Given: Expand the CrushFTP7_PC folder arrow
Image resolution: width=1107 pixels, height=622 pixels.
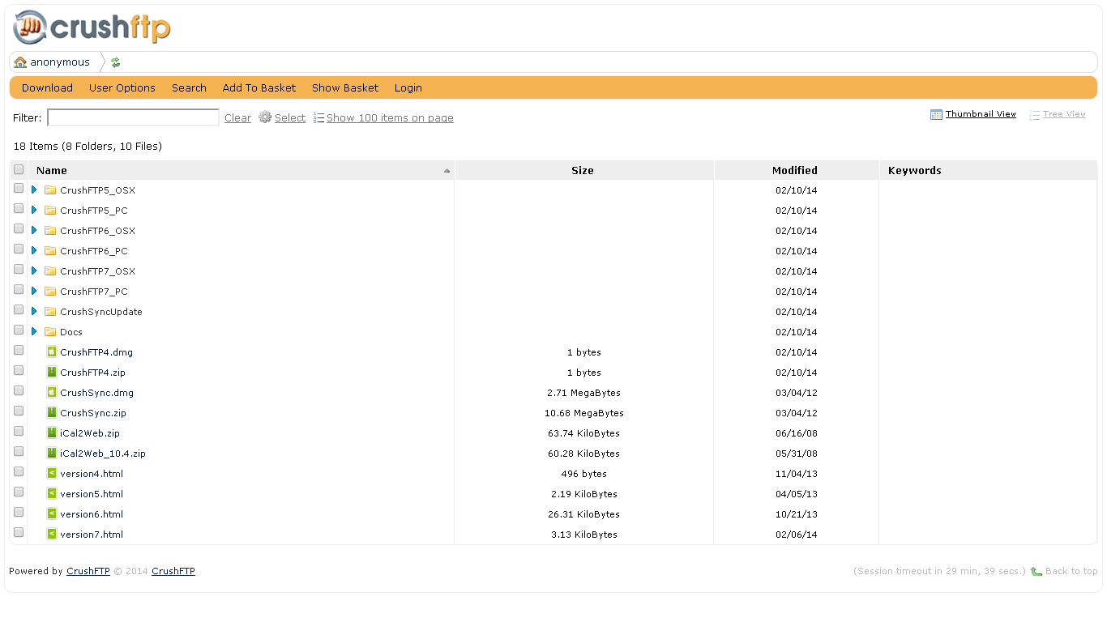Looking at the screenshot, I should [x=34, y=291].
